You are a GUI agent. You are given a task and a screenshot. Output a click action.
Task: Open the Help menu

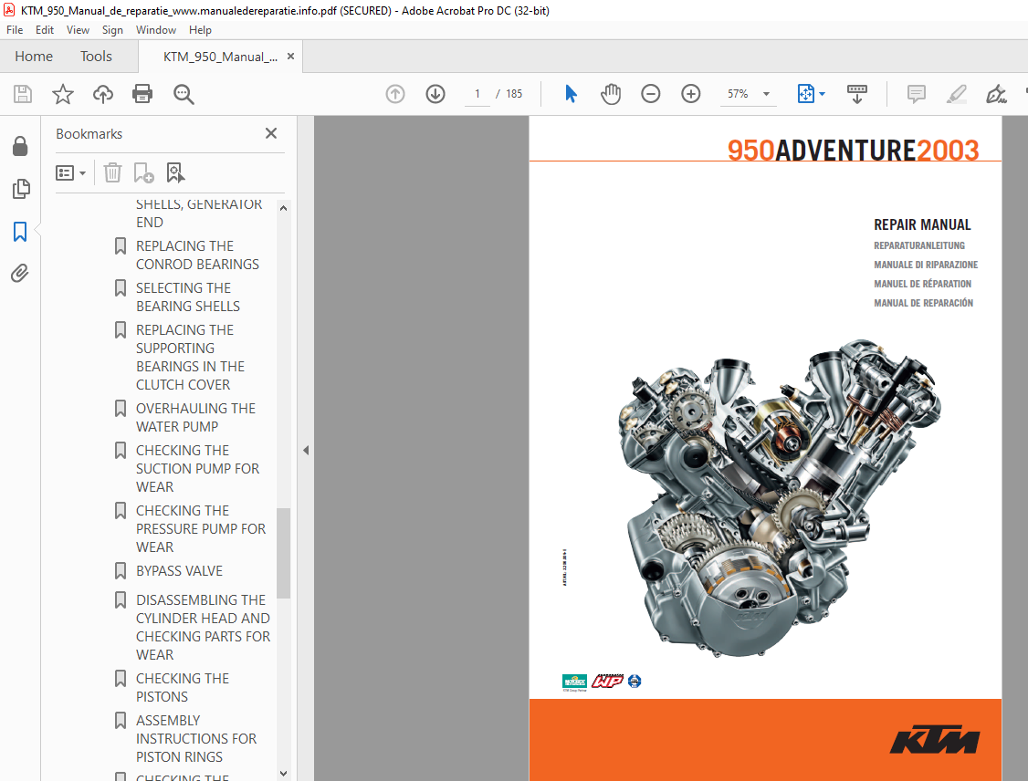coord(200,30)
